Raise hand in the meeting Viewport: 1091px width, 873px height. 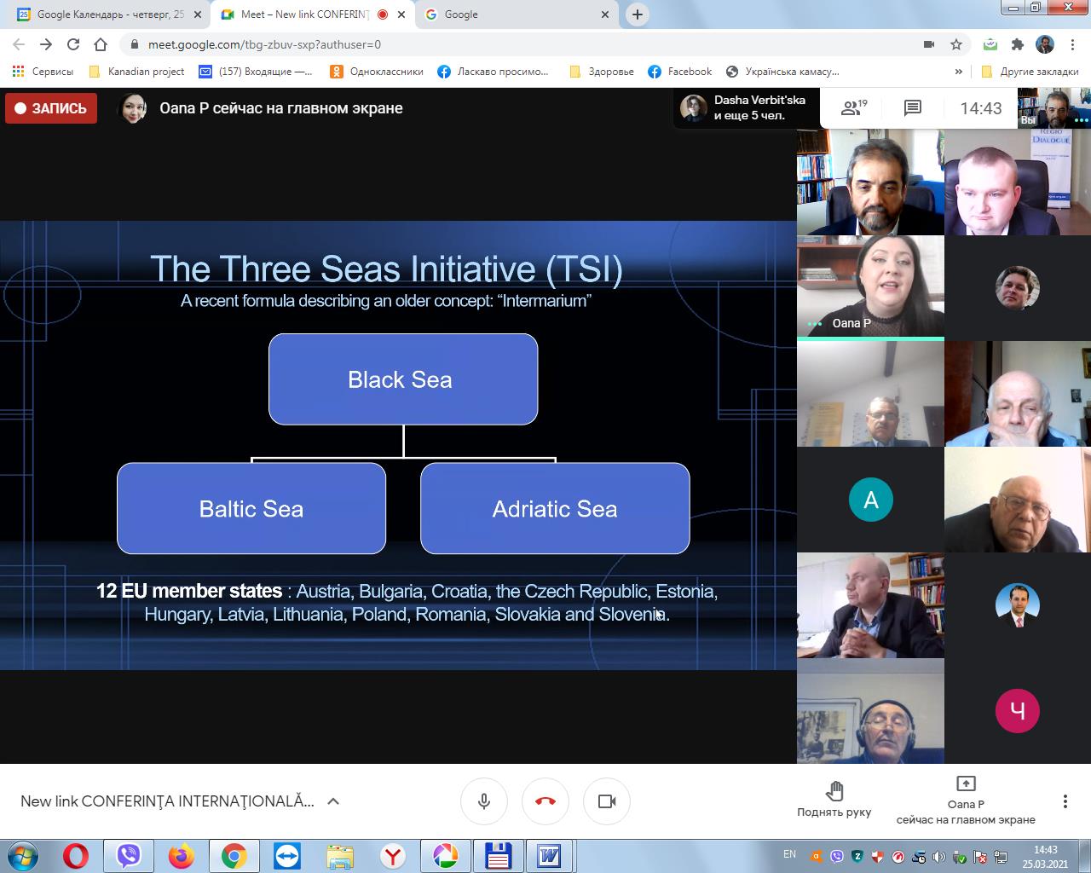(x=834, y=800)
